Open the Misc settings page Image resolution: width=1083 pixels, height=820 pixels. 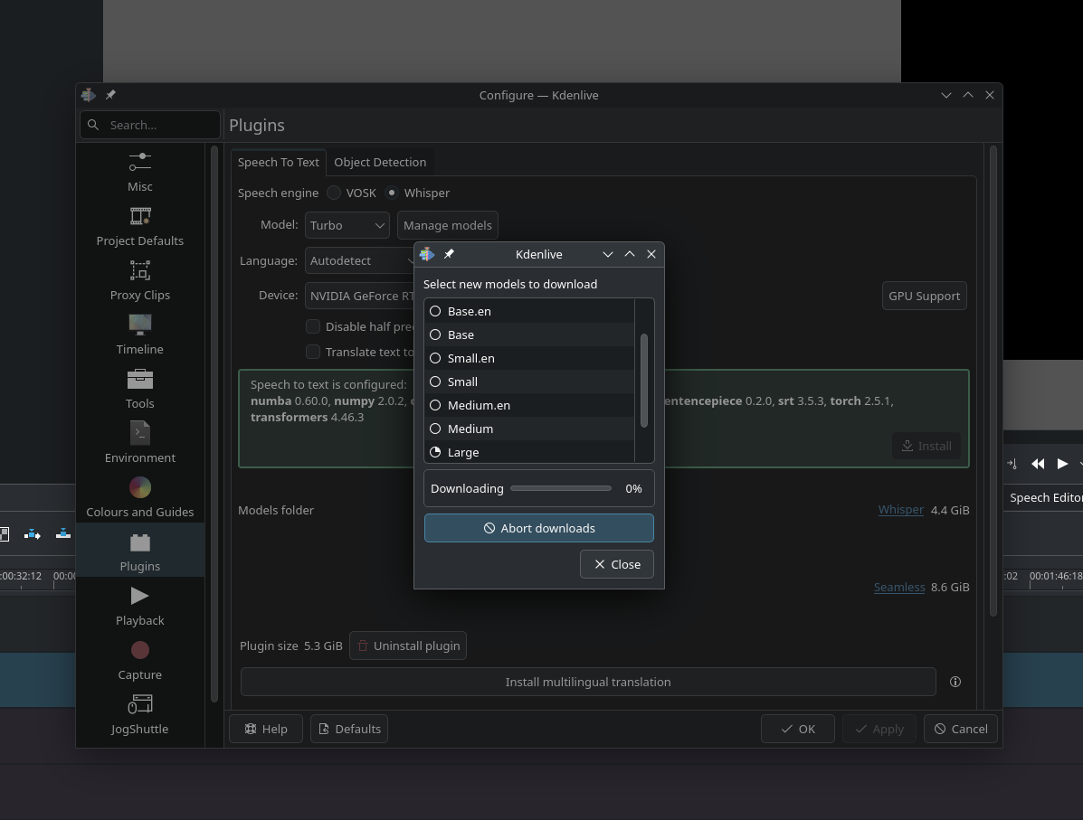pos(139,173)
